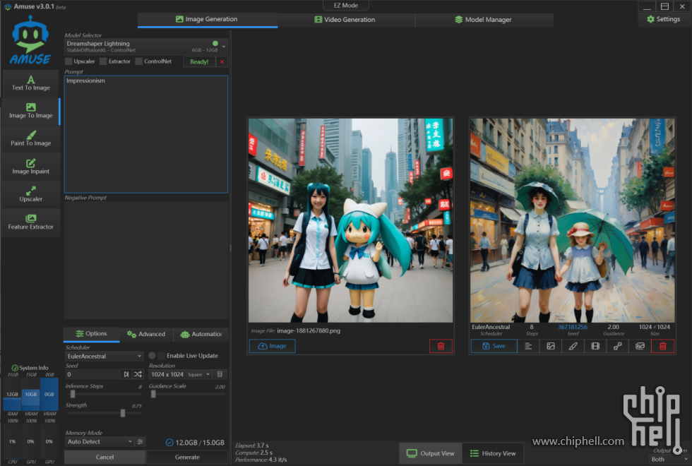Image resolution: width=692 pixels, height=466 pixels.
Task: Switch to Image Generation tab
Action: [x=208, y=20]
